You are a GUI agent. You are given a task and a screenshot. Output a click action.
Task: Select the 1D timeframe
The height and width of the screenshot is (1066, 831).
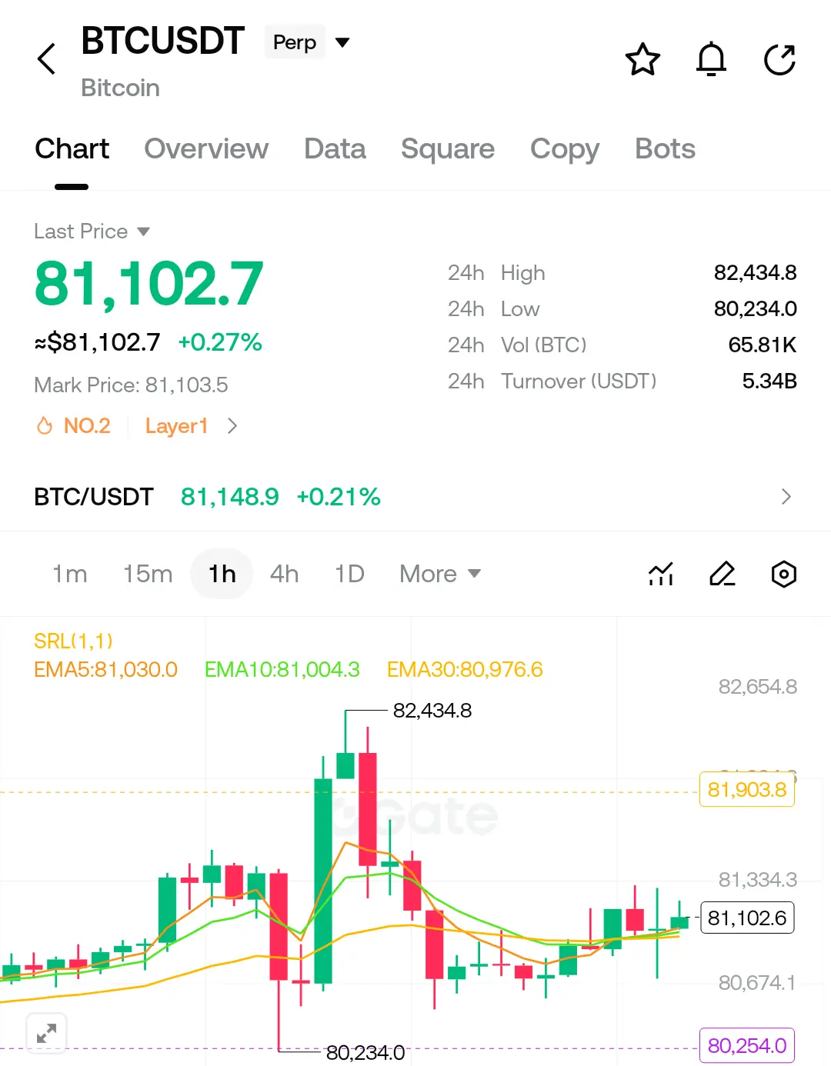tap(349, 574)
